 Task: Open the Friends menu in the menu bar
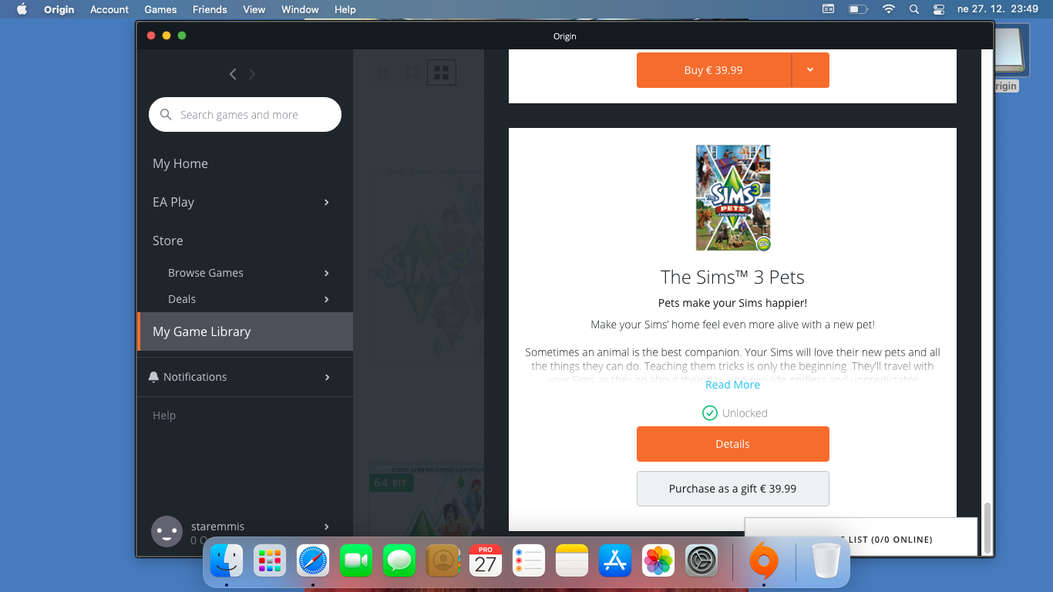click(x=210, y=9)
